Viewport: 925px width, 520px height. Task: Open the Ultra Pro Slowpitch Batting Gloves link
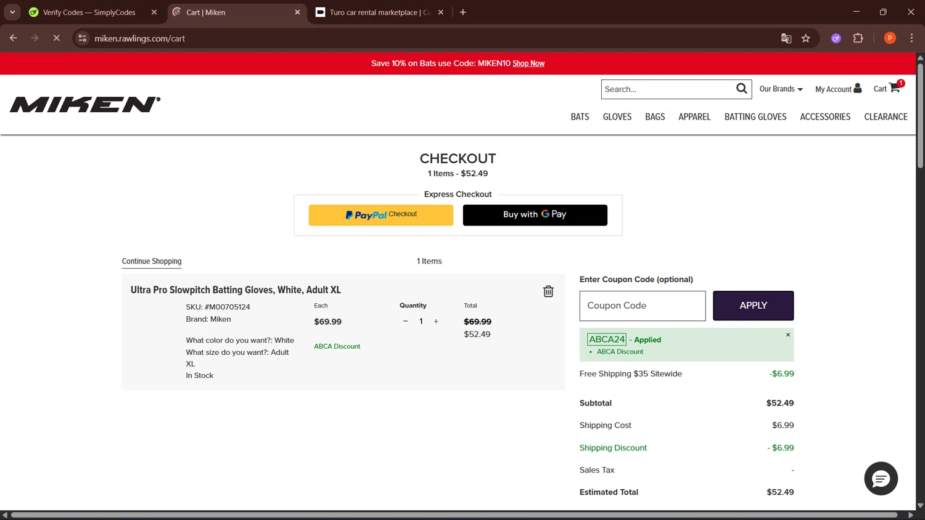point(236,290)
